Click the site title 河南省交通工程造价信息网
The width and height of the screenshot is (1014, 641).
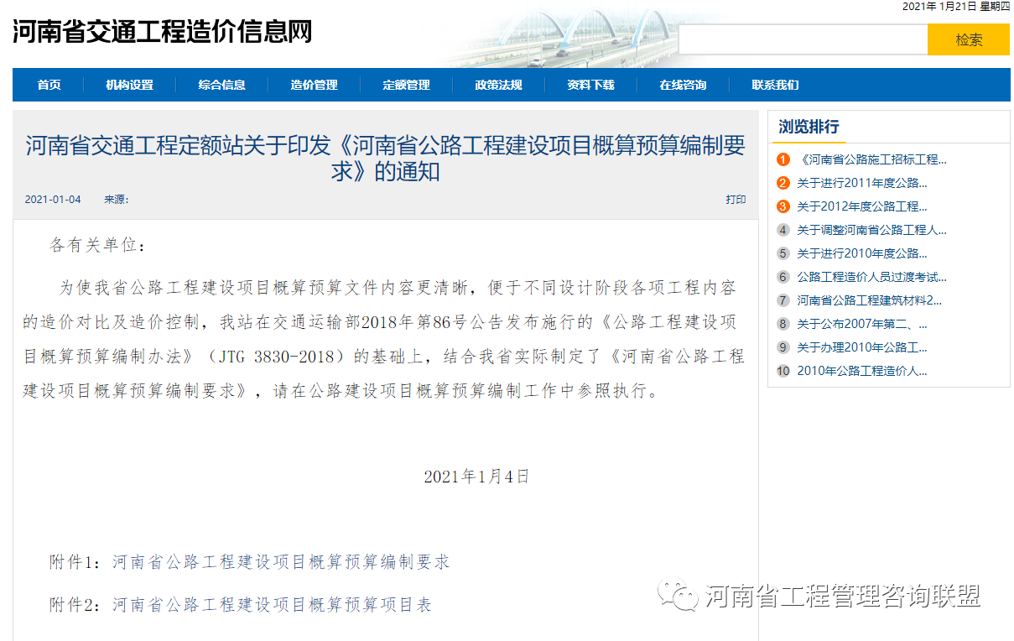click(x=162, y=32)
